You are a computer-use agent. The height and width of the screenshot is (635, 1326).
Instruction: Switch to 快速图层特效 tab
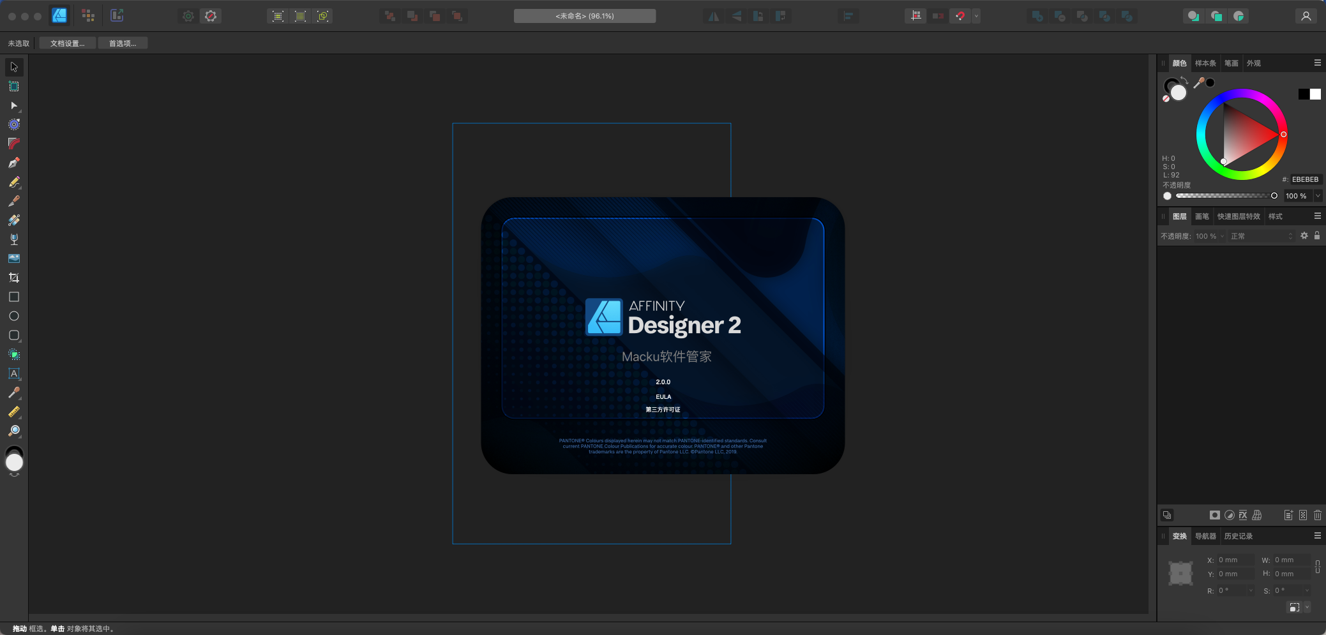coord(1239,216)
